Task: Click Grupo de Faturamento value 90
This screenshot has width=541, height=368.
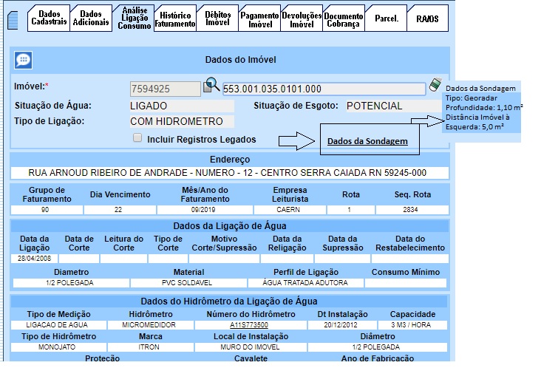Action: pos(47,210)
